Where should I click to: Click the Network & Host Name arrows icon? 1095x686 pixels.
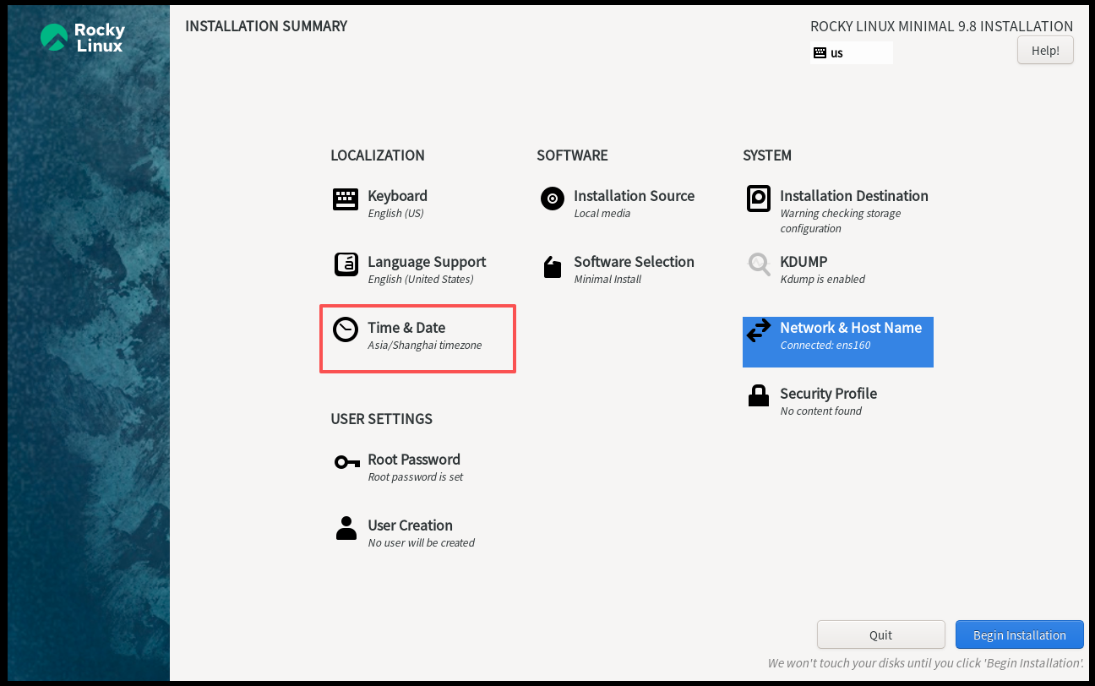(x=759, y=329)
